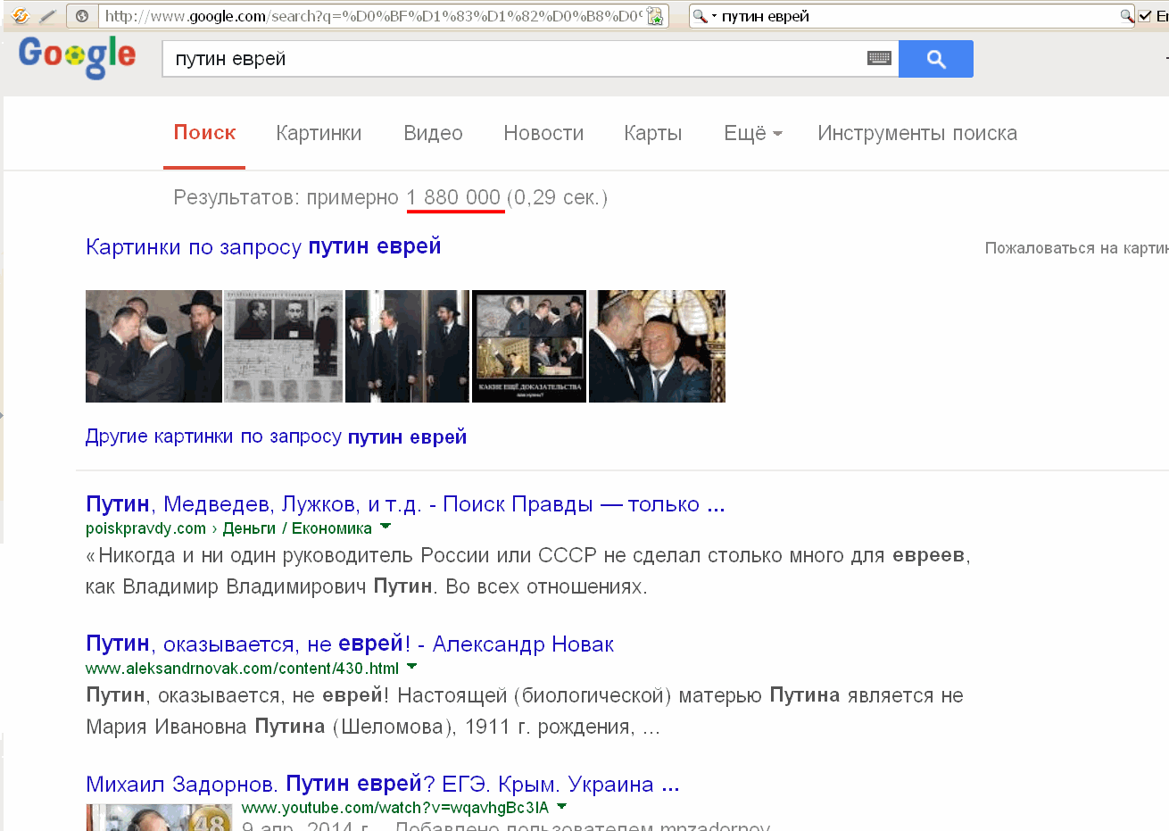Click the magnifier at right of browser search box
The image size is (1169, 831).
1127,16
